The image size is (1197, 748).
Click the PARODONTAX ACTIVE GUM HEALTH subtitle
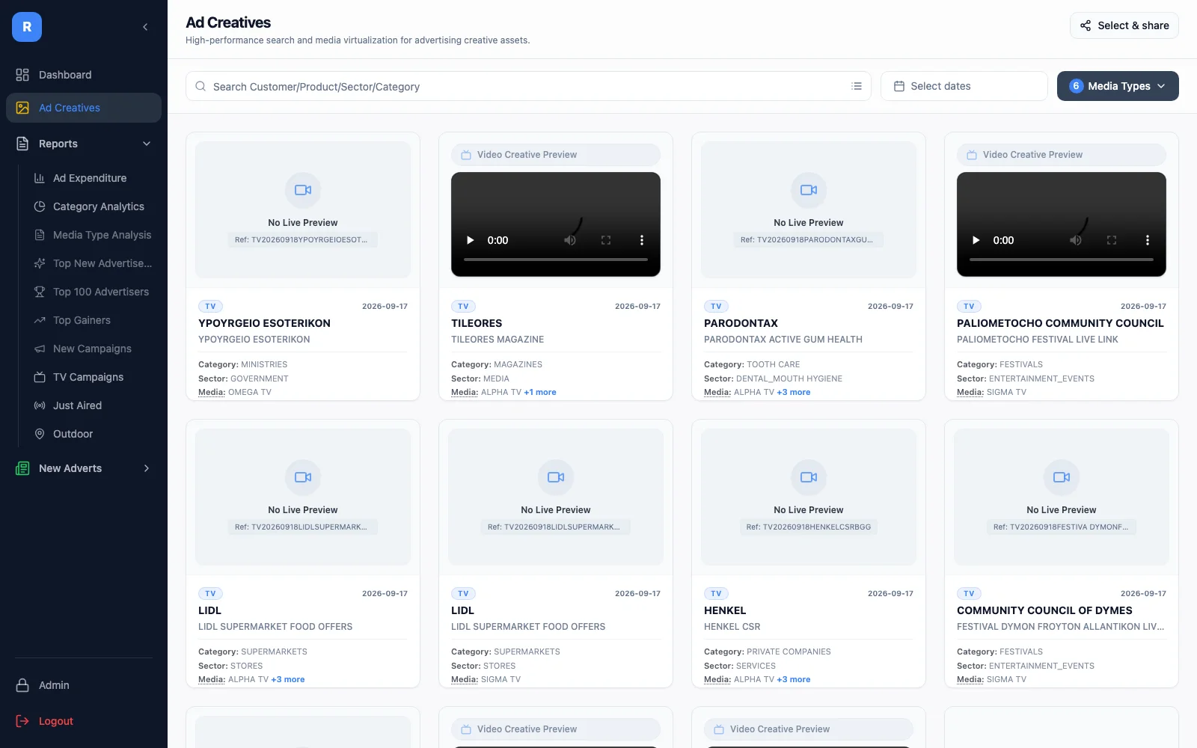coord(783,340)
